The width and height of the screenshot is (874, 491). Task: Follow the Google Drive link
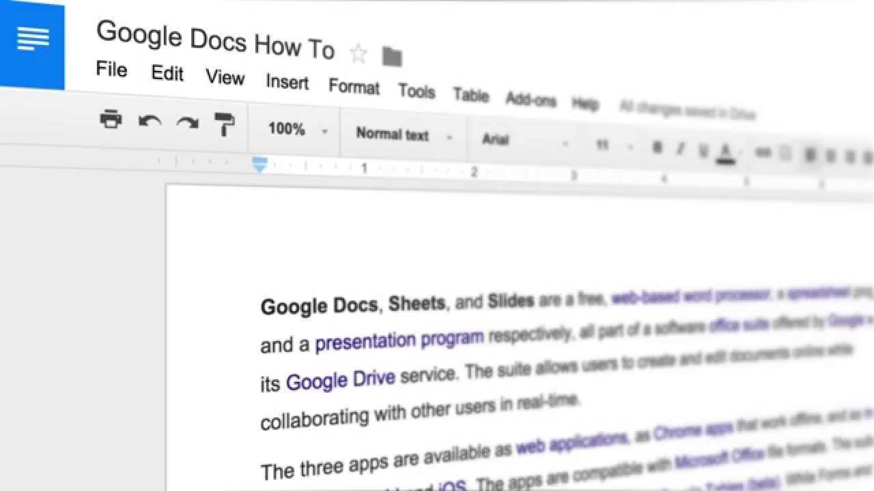(340, 379)
